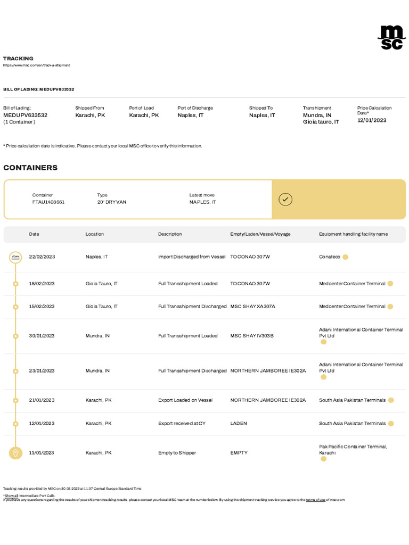Click the Show all intermediate Port Calls link
Screen dimensions: 409x545
pos(12,496)
